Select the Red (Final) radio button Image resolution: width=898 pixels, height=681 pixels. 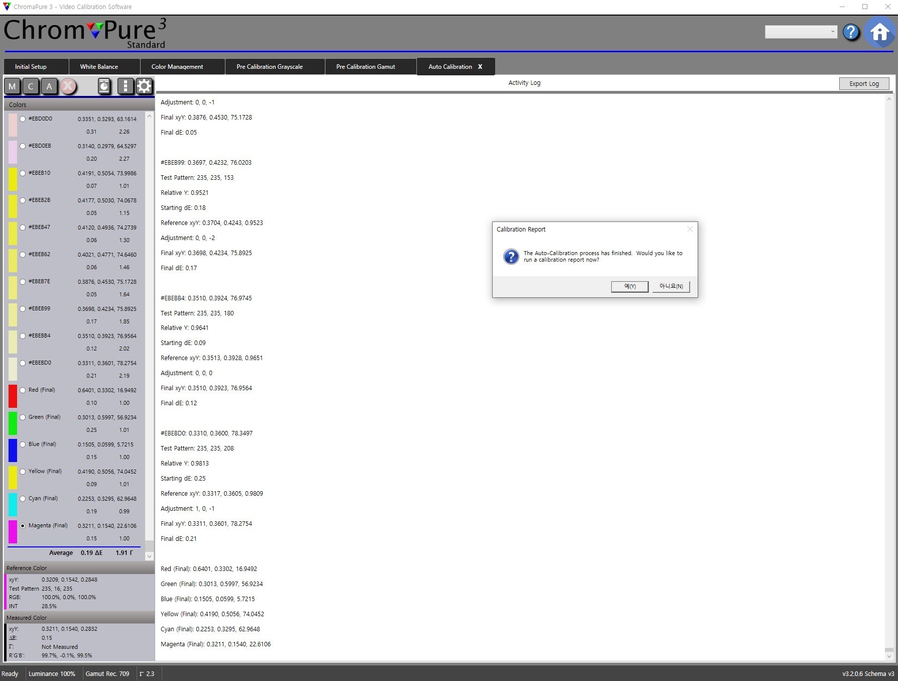(23, 390)
